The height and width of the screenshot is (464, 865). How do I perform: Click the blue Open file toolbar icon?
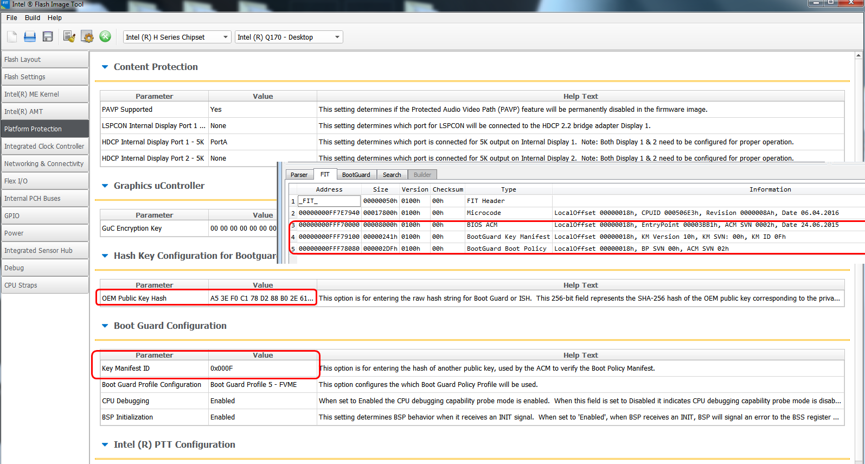pyautogui.click(x=30, y=37)
